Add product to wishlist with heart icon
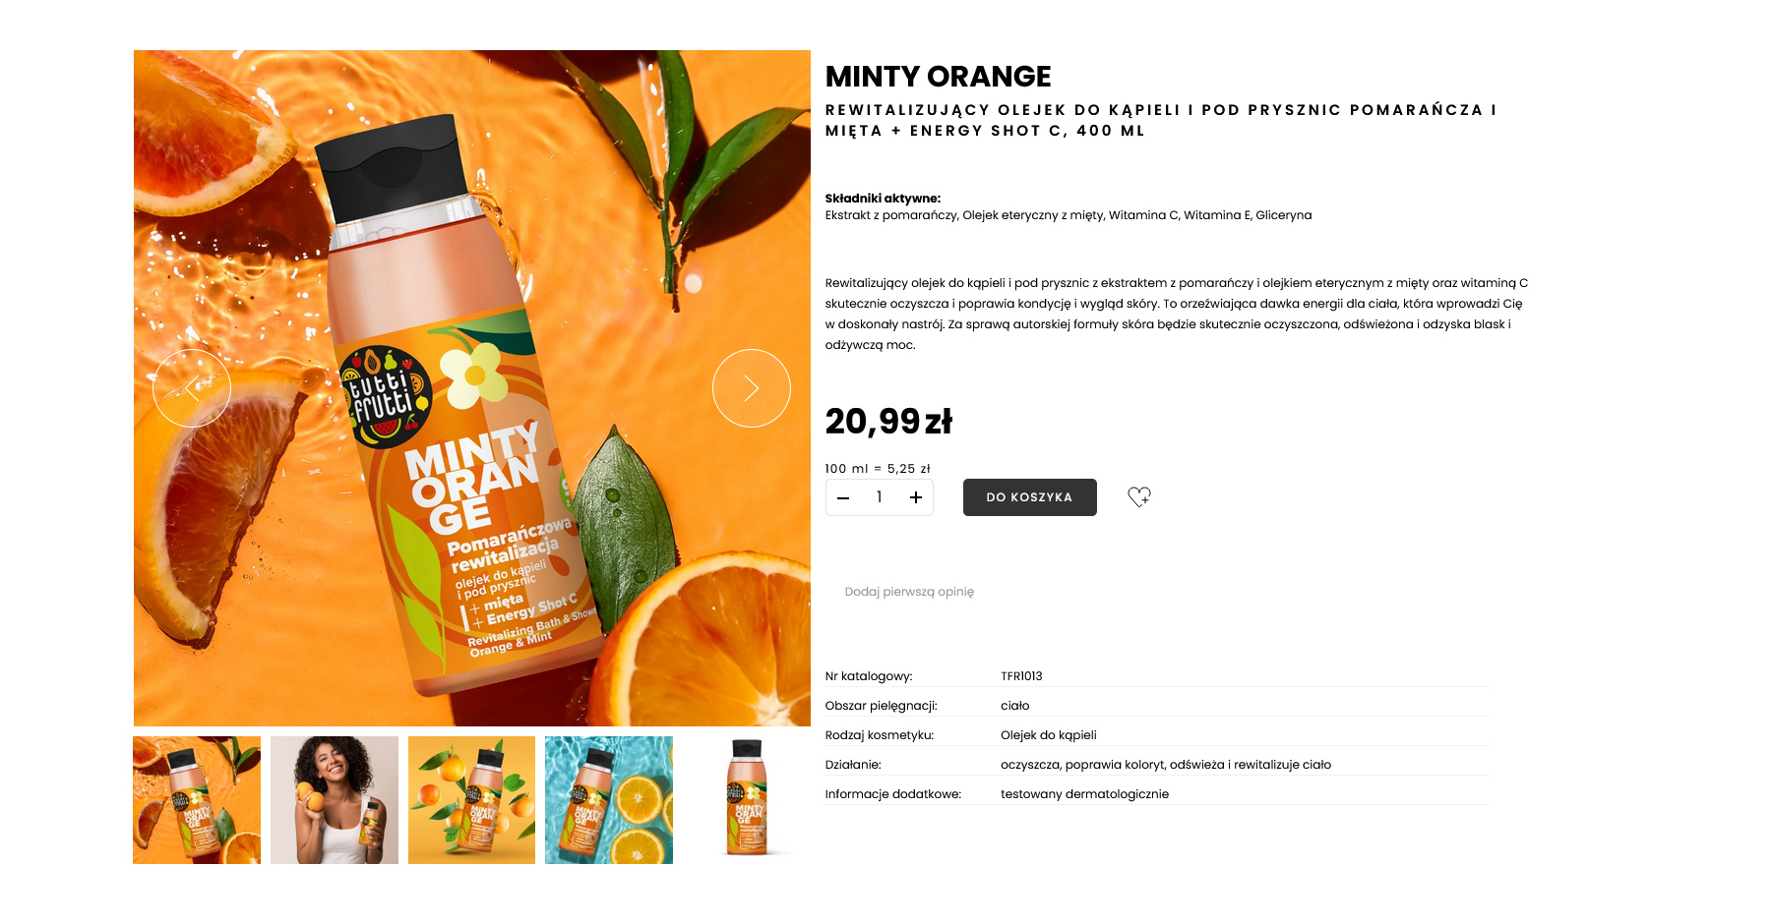This screenshot has height=924, width=1771. (x=1139, y=497)
